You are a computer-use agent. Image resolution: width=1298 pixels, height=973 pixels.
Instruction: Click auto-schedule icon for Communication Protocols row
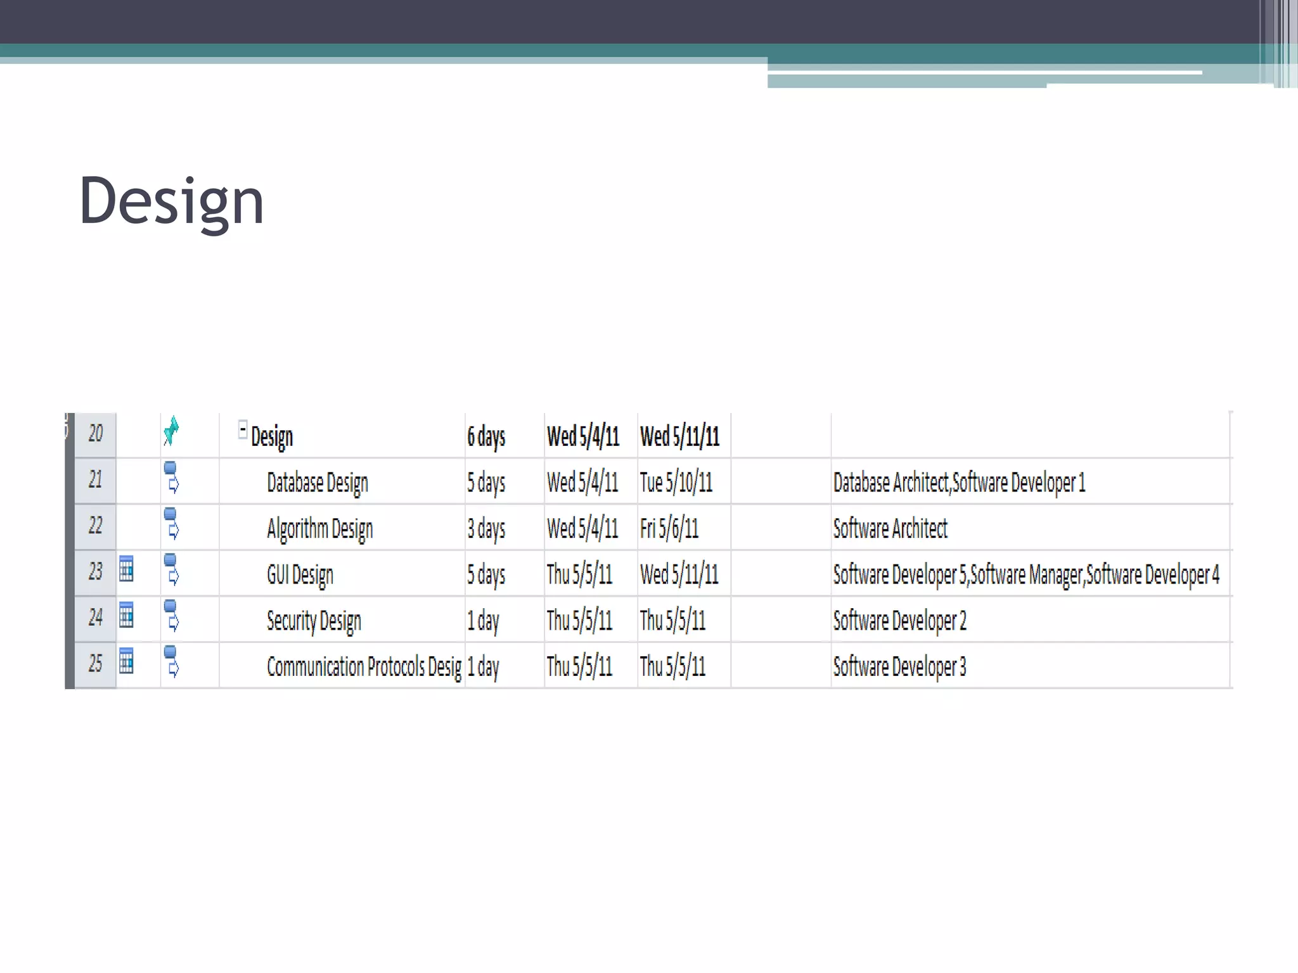[x=171, y=662]
